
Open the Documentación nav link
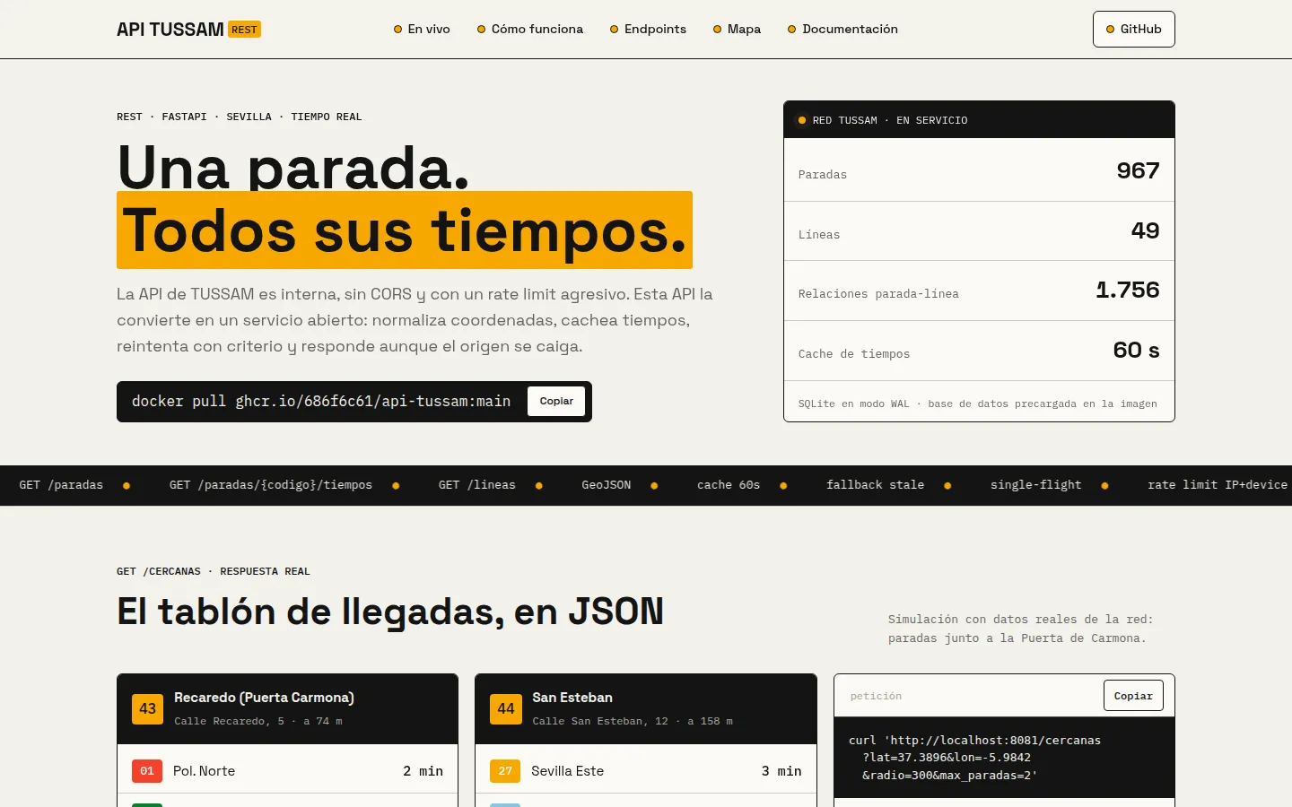pyautogui.click(x=842, y=29)
